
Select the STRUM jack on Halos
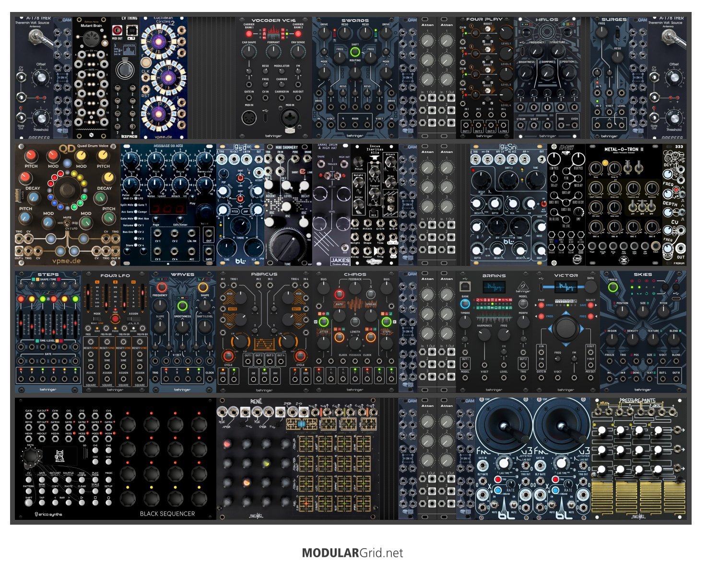(521, 126)
